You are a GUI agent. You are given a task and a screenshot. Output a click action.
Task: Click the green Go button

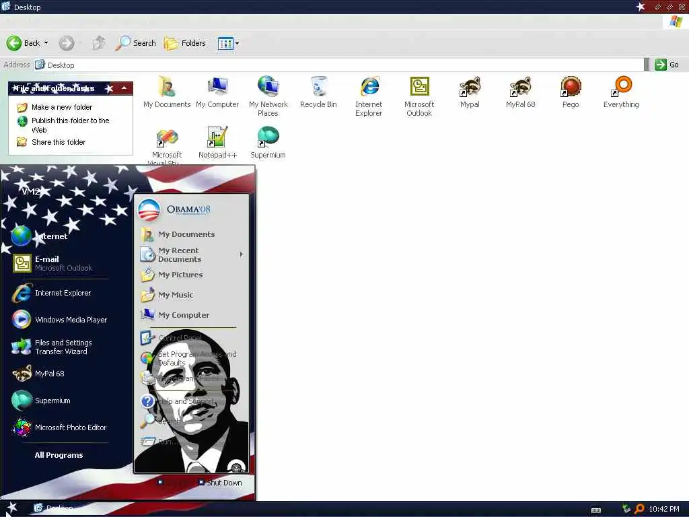(667, 65)
